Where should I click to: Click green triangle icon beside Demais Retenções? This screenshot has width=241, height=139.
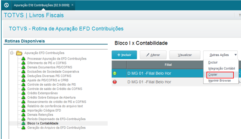pos(23,115)
